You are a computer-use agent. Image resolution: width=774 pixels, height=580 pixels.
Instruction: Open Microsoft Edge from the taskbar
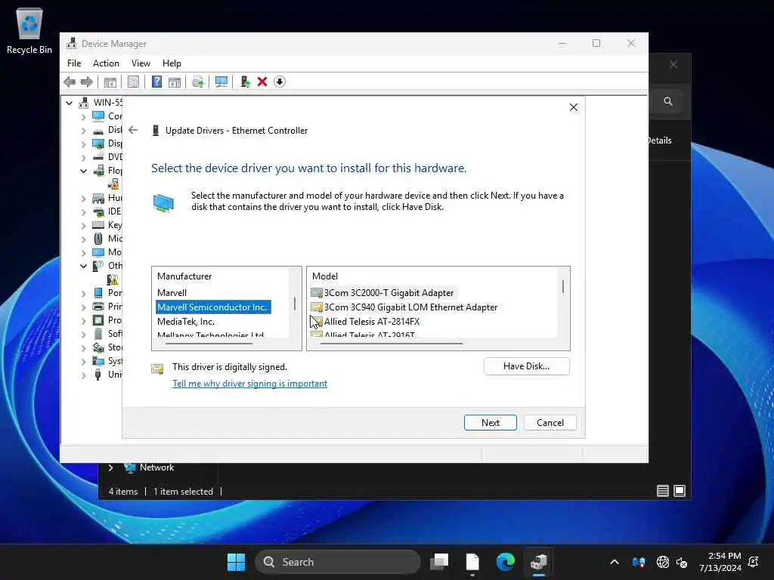(x=505, y=562)
